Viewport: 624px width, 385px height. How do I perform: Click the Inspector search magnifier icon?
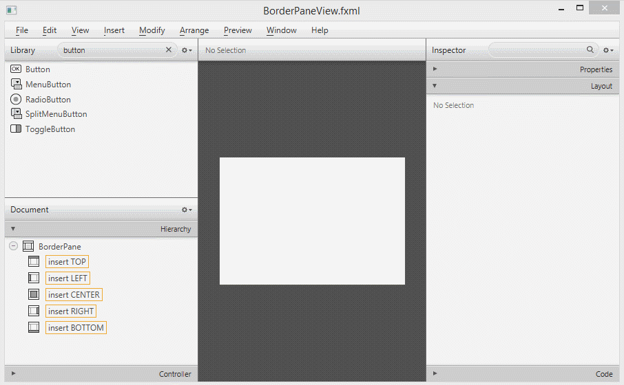click(x=590, y=49)
